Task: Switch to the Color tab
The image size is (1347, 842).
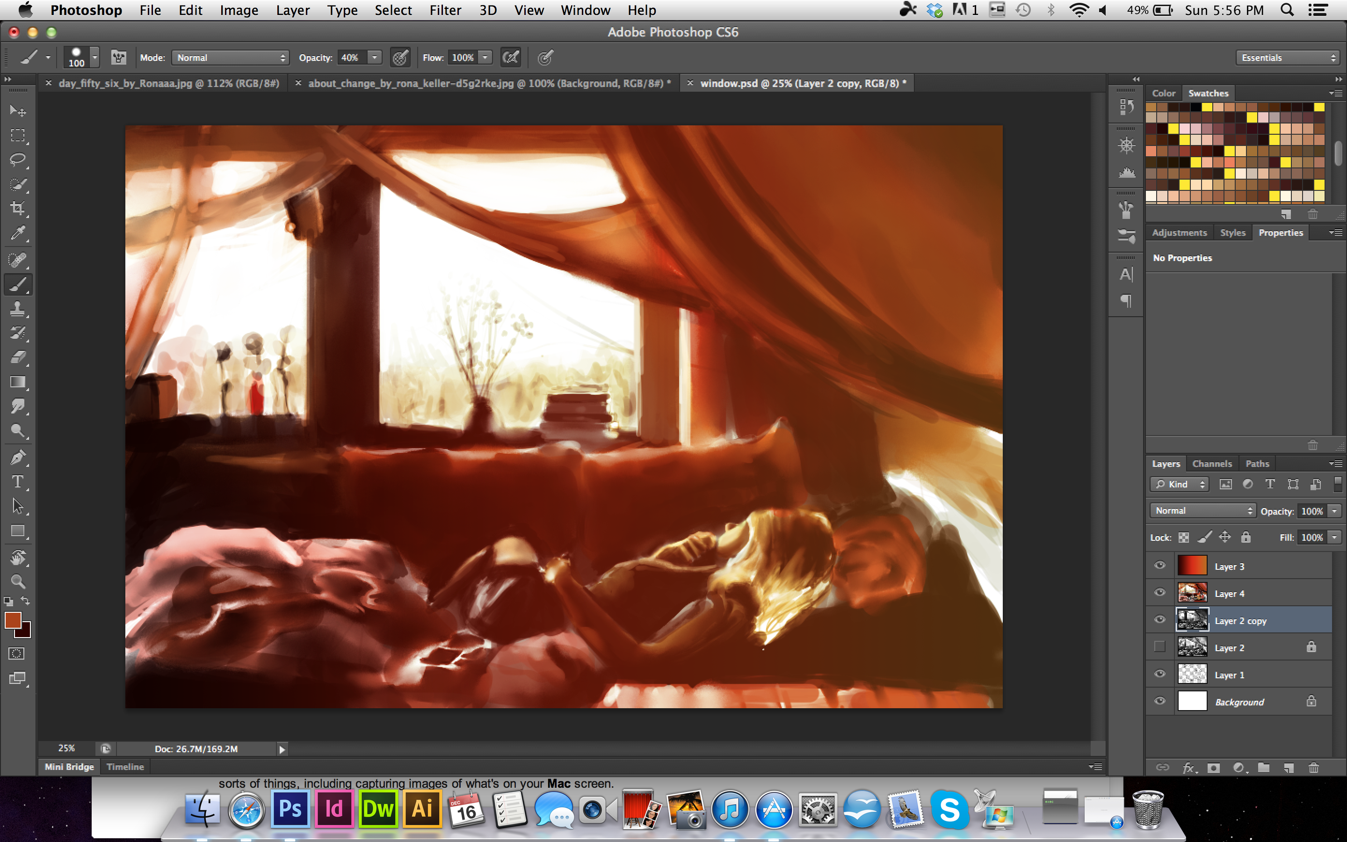Action: 1163,93
